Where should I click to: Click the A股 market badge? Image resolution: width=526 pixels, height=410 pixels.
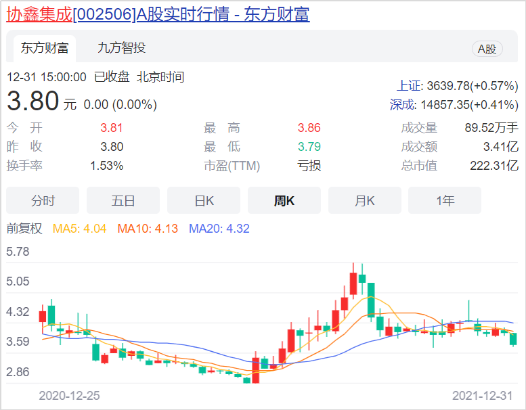[487, 49]
